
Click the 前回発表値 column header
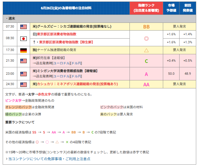pos(188,8)
